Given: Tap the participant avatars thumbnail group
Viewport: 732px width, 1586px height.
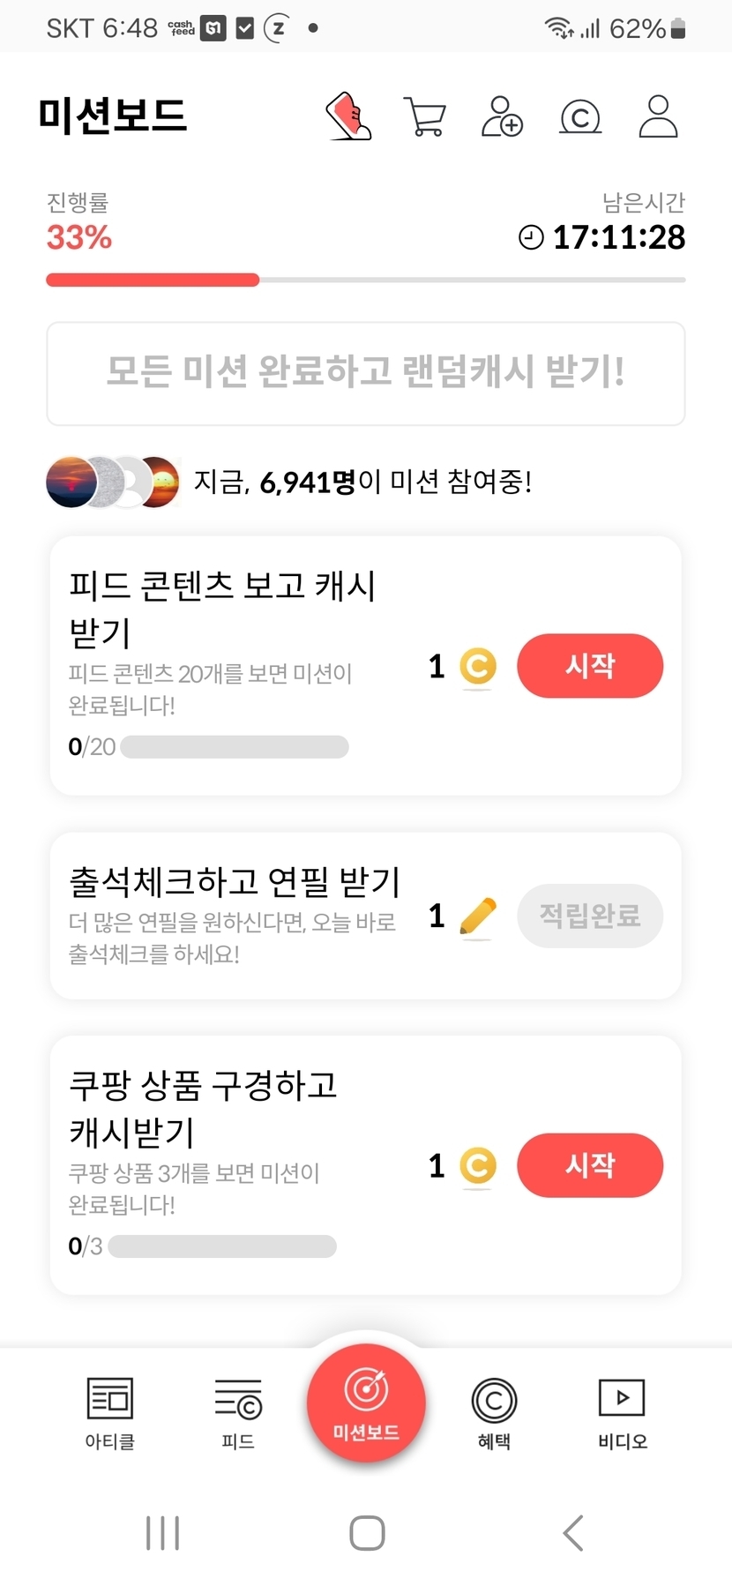Looking at the screenshot, I should pyautogui.click(x=113, y=483).
